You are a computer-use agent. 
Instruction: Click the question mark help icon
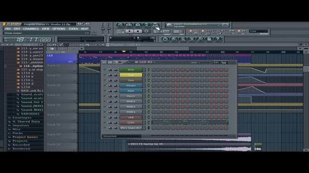[218, 39]
